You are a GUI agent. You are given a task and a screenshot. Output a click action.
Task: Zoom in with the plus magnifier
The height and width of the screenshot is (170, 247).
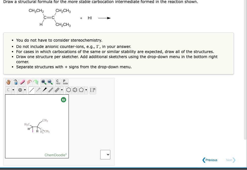[x=44, y=82]
